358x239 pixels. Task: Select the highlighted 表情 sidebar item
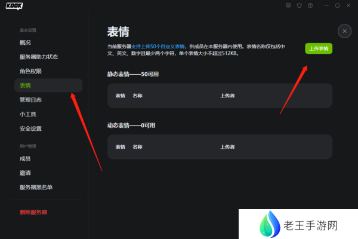[x=48, y=85]
